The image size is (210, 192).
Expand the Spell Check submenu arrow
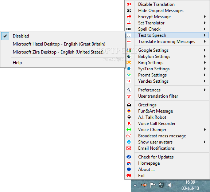205,29
